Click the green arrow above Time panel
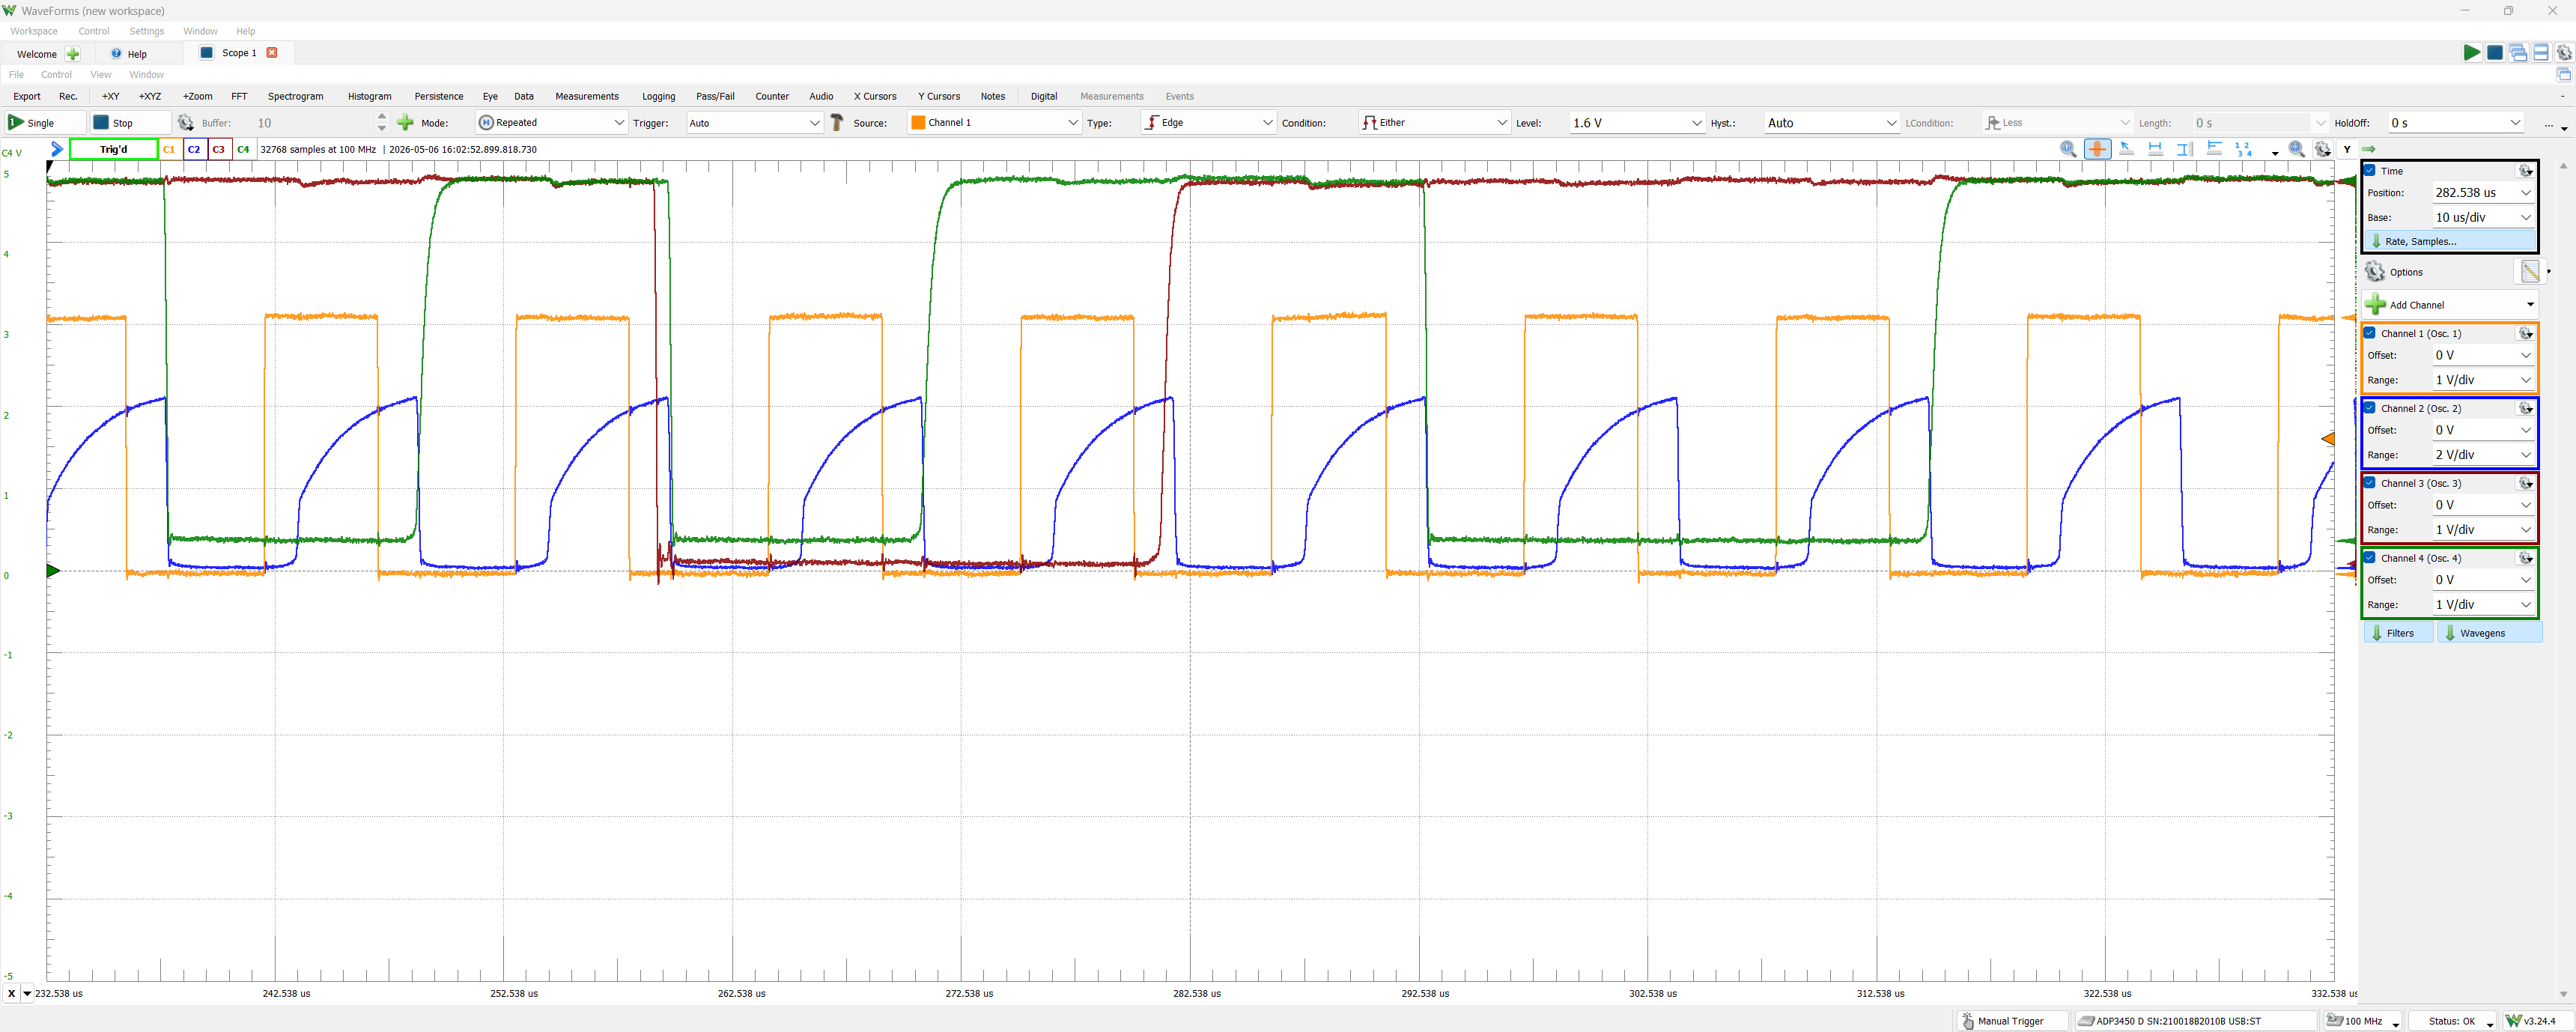The width and height of the screenshot is (2576, 1032). pos(2368,149)
